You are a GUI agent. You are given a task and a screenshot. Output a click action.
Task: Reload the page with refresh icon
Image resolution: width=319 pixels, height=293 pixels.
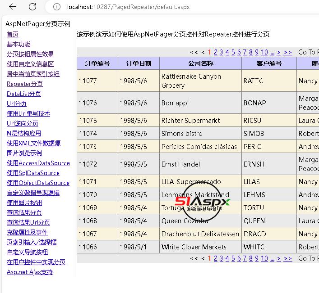(x=32, y=7)
